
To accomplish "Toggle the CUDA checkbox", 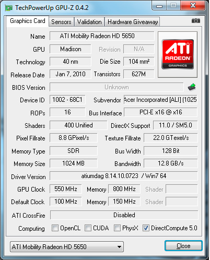I will [88, 228].
